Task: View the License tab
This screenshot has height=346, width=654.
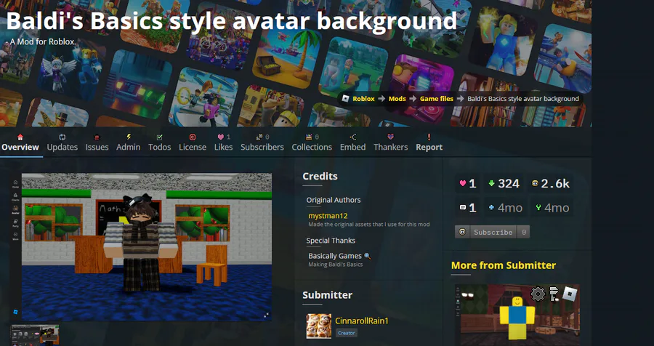Action: point(193,142)
